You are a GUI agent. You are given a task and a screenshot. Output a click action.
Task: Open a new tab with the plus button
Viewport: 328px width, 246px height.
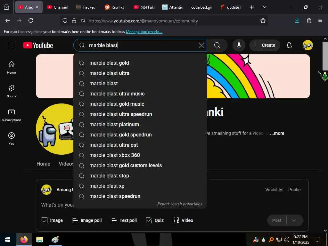click(252, 7)
